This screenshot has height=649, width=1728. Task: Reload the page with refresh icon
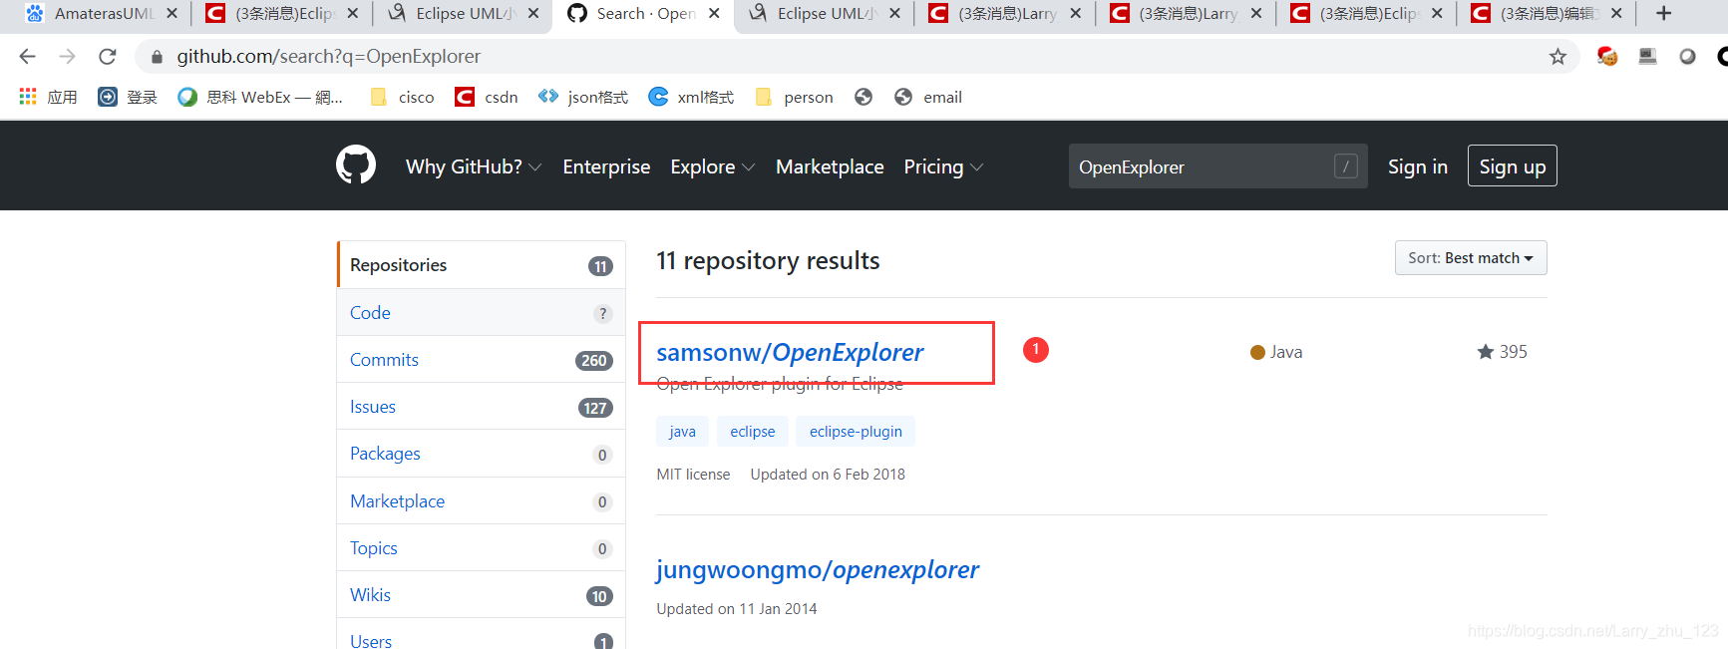click(x=108, y=57)
